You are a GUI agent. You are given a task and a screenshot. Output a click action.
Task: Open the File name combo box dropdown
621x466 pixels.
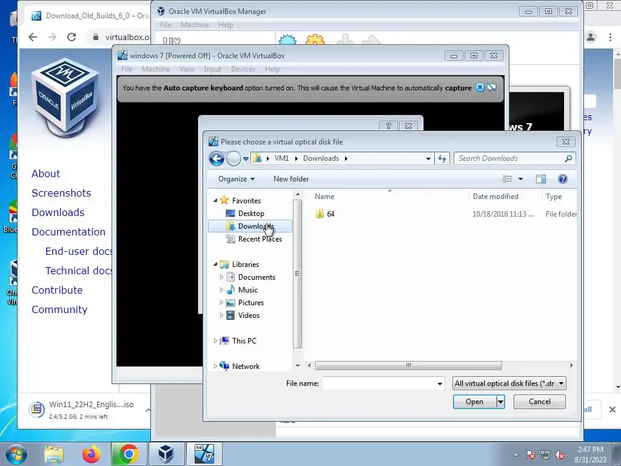[440, 383]
